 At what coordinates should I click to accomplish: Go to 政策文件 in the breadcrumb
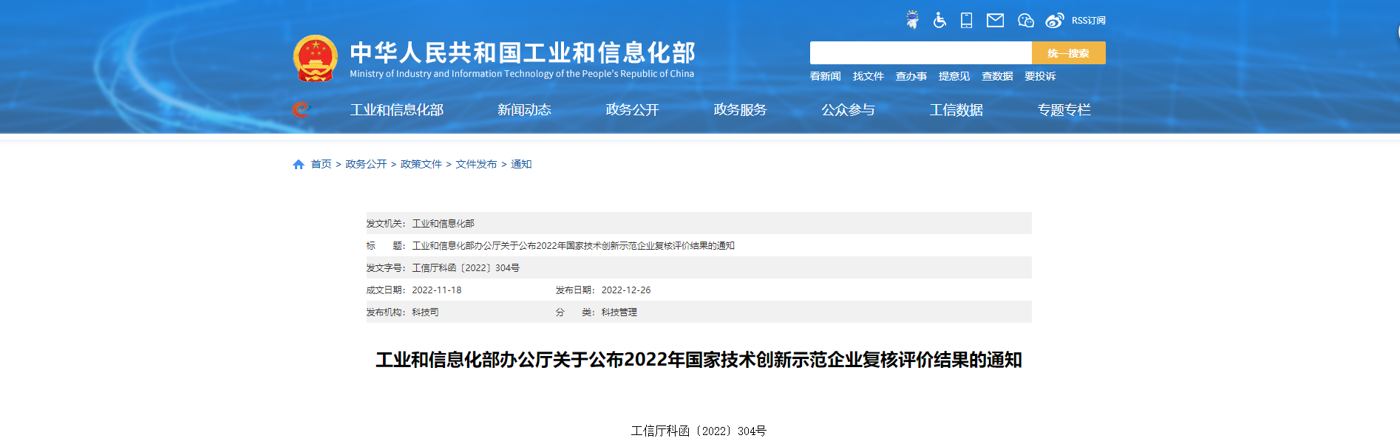(x=421, y=164)
